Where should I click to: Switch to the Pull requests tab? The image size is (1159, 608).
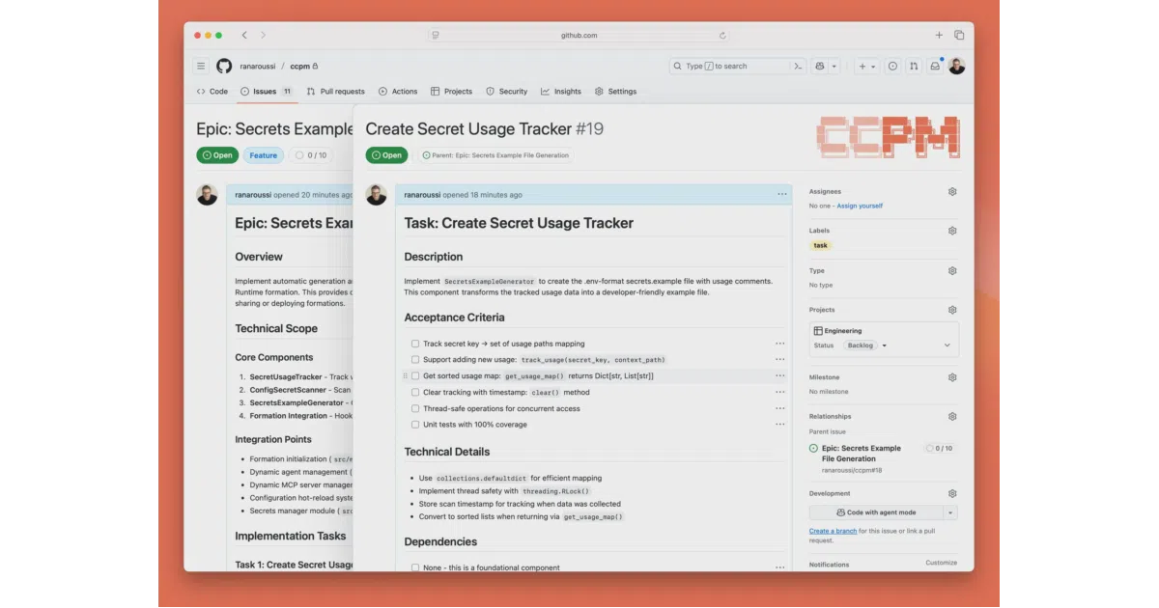pyautogui.click(x=336, y=92)
